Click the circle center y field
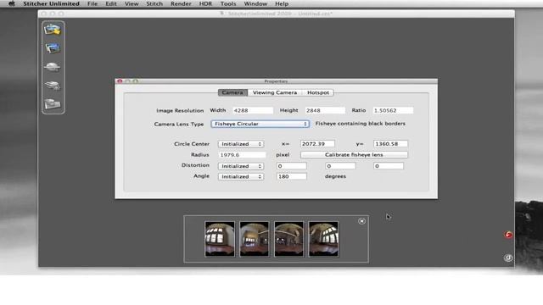 click(x=390, y=144)
